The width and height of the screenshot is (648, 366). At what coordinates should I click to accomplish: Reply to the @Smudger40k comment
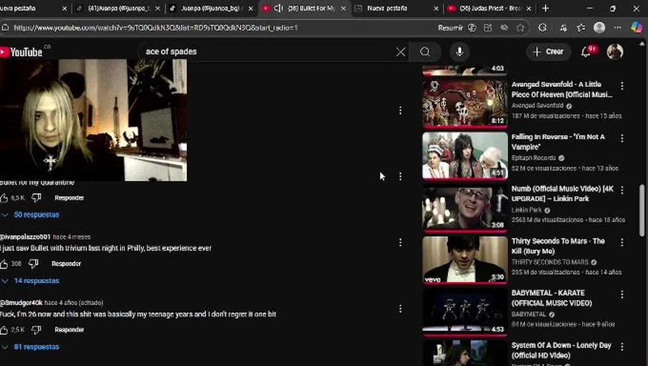[x=69, y=330]
